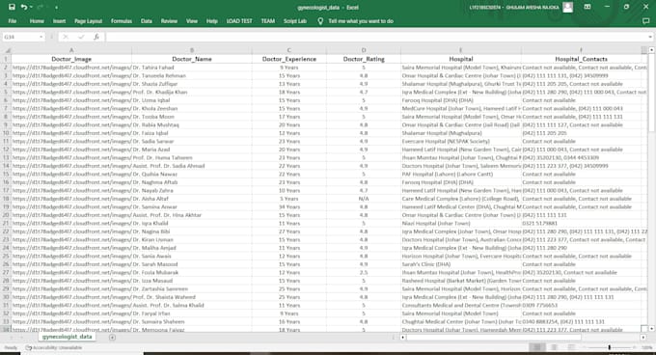Click the Name Box showing G34
Image resolution: width=656 pixels, height=355 pixels.
click(21, 37)
